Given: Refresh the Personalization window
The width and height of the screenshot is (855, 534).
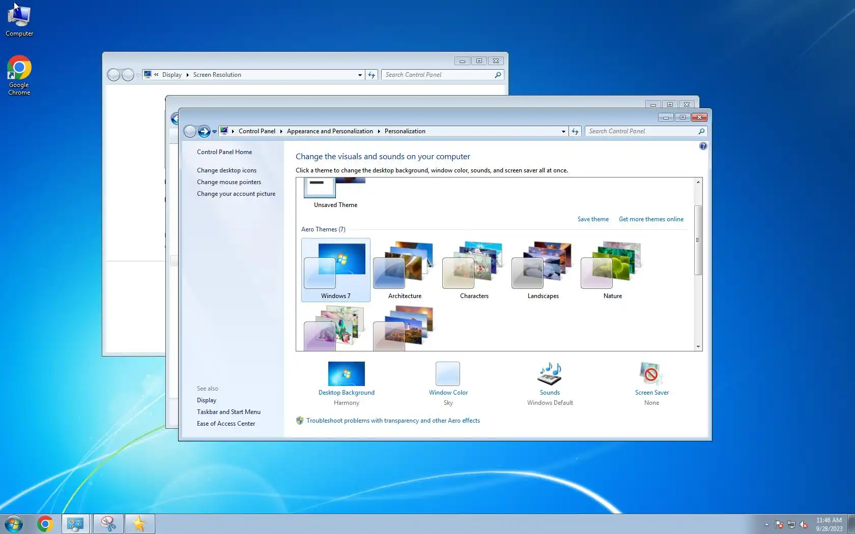Looking at the screenshot, I should (575, 131).
